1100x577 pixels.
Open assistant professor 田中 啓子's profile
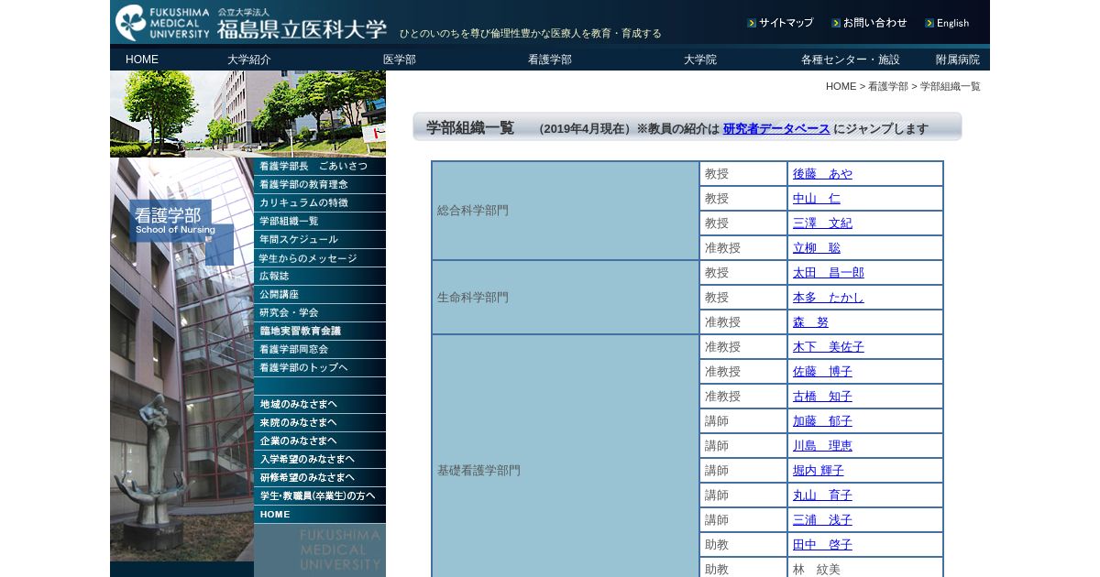(822, 545)
